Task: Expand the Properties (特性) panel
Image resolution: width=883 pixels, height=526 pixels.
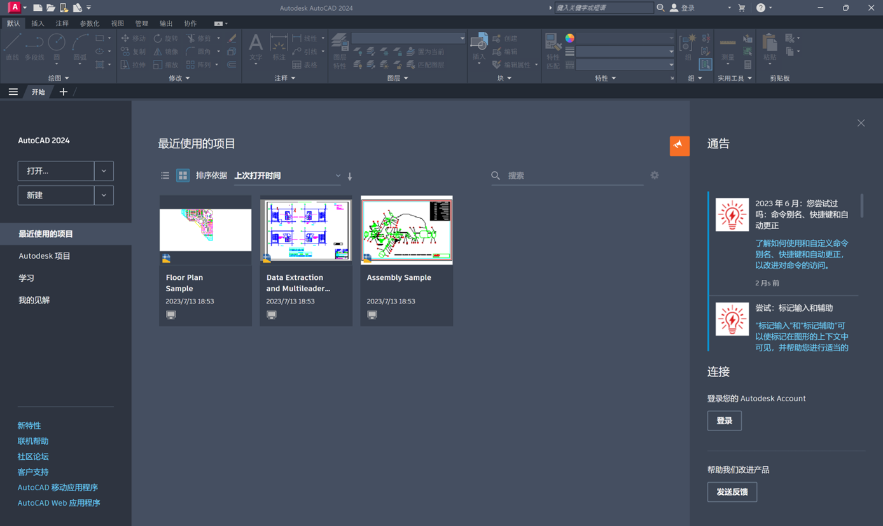Action: click(605, 78)
